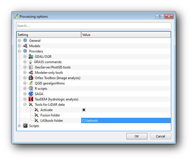This screenshot has width=193, height=161.
Task: Click the Setting column header
Action: 49,35
